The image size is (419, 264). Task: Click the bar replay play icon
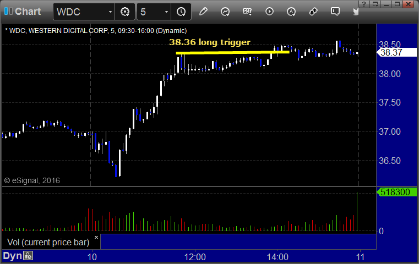[x=269, y=12]
